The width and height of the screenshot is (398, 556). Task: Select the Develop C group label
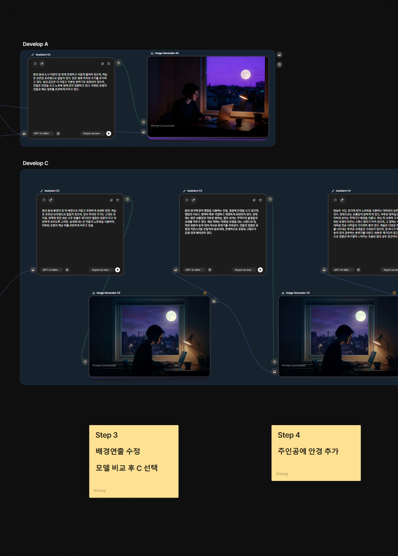coord(36,163)
